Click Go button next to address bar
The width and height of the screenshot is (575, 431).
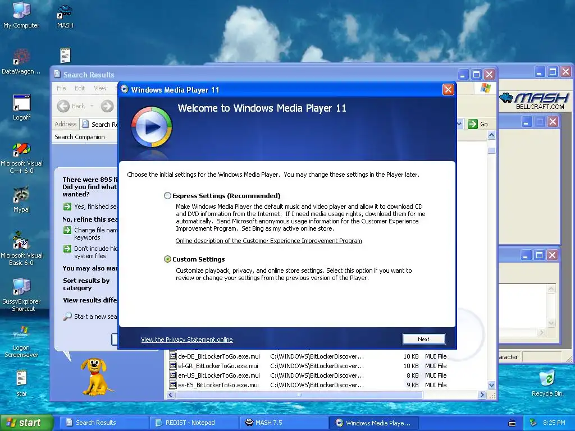coord(478,124)
